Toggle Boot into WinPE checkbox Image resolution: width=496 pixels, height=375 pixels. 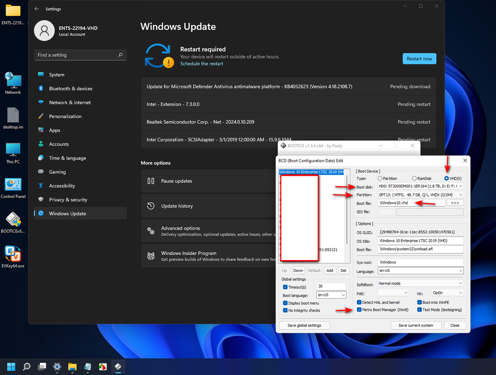(420, 302)
